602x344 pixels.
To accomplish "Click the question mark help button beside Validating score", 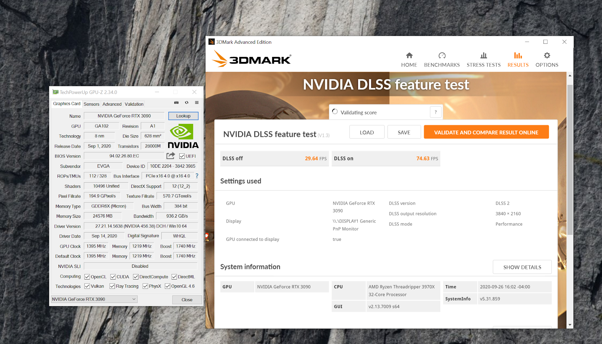I will pos(436,112).
